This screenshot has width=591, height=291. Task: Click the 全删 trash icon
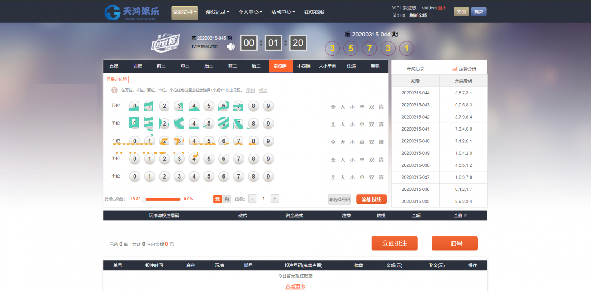(466, 216)
